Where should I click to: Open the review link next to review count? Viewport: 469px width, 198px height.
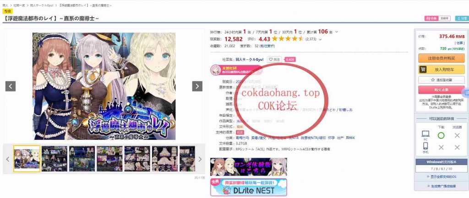tap(267, 46)
